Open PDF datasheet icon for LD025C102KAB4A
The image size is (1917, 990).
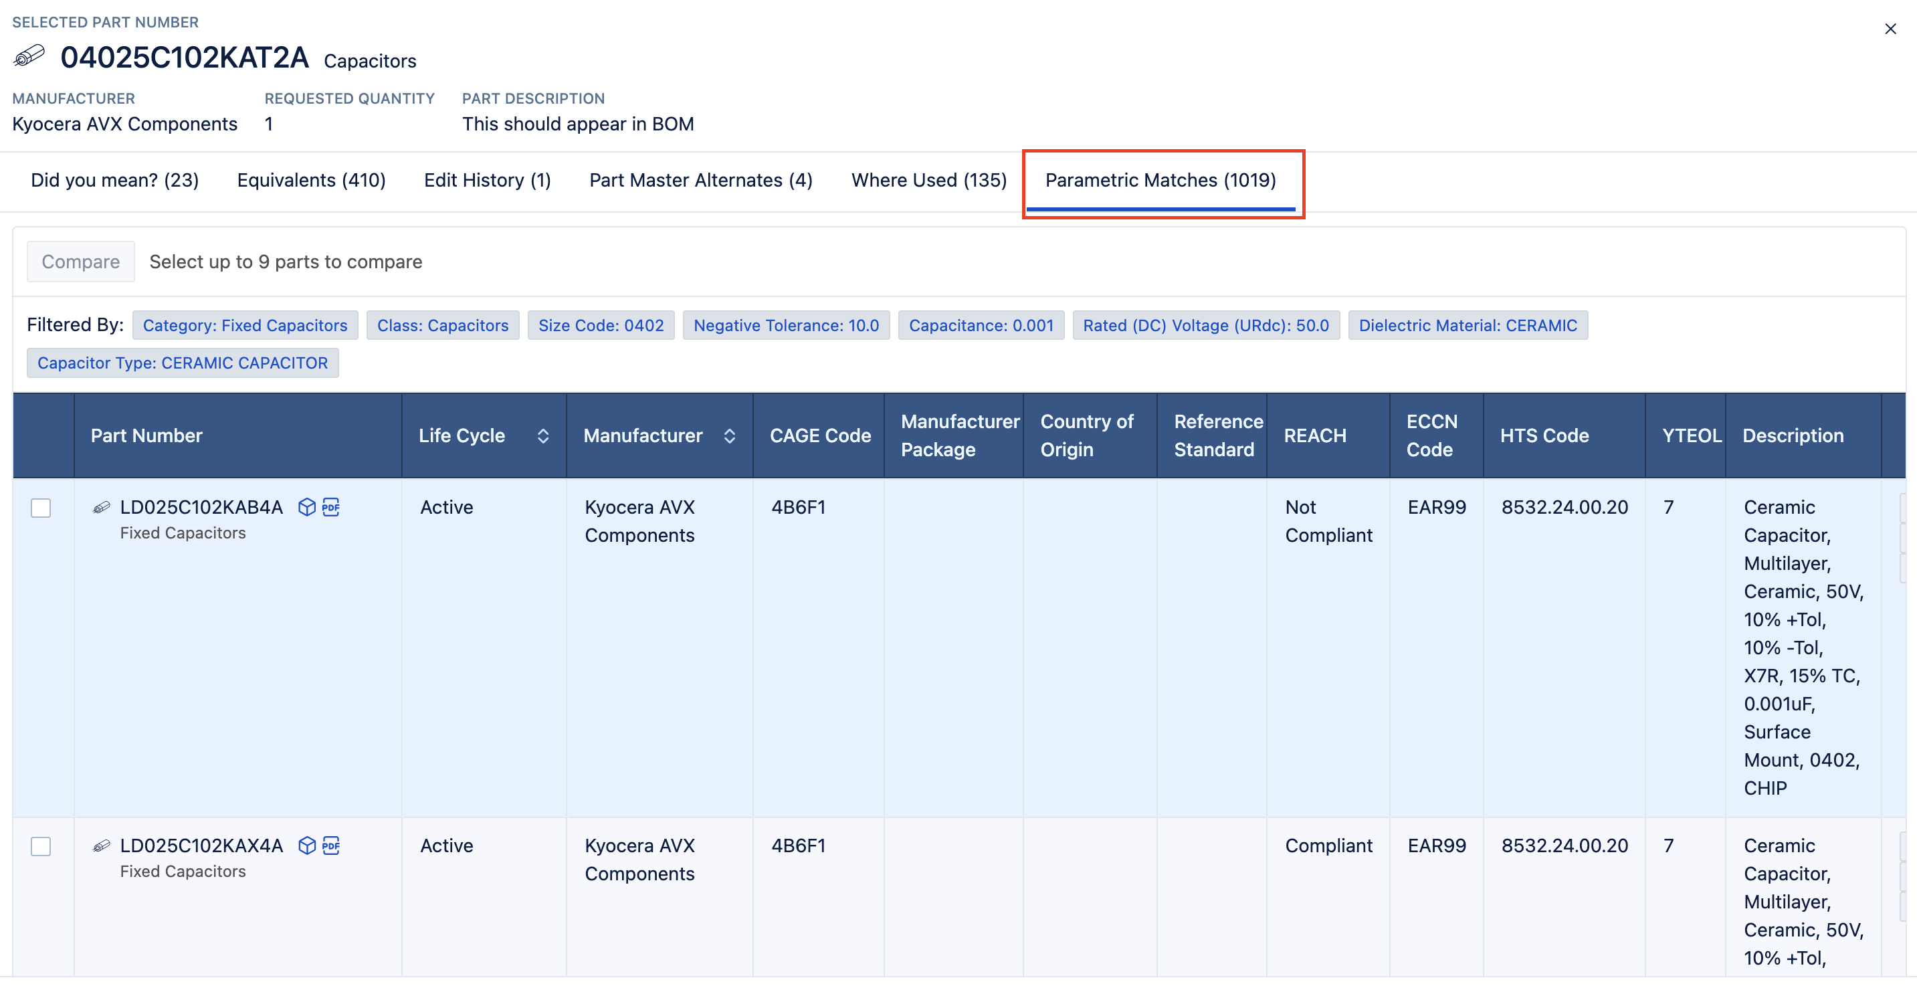(331, 507)
